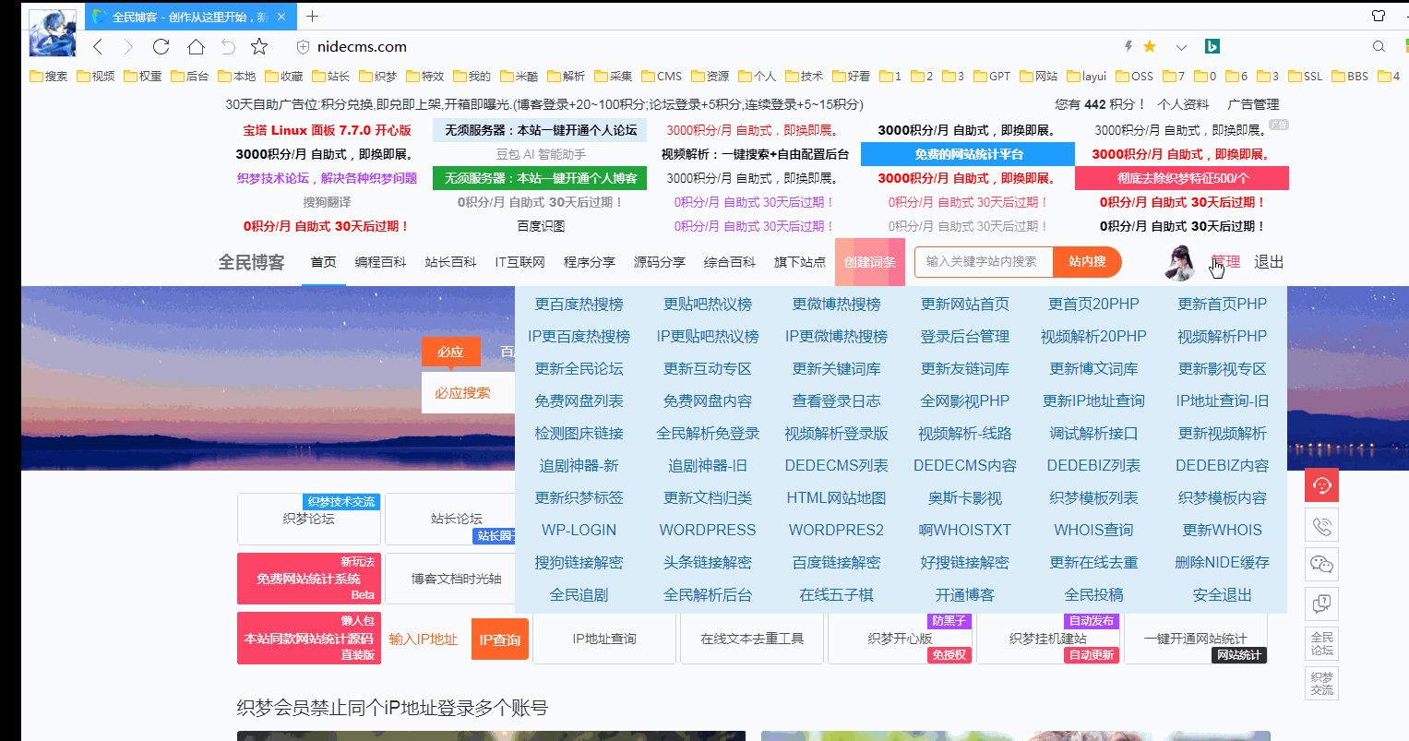Click the site search keyword input field
Viewport: 1409px width, 741px height.
(984, 262)
